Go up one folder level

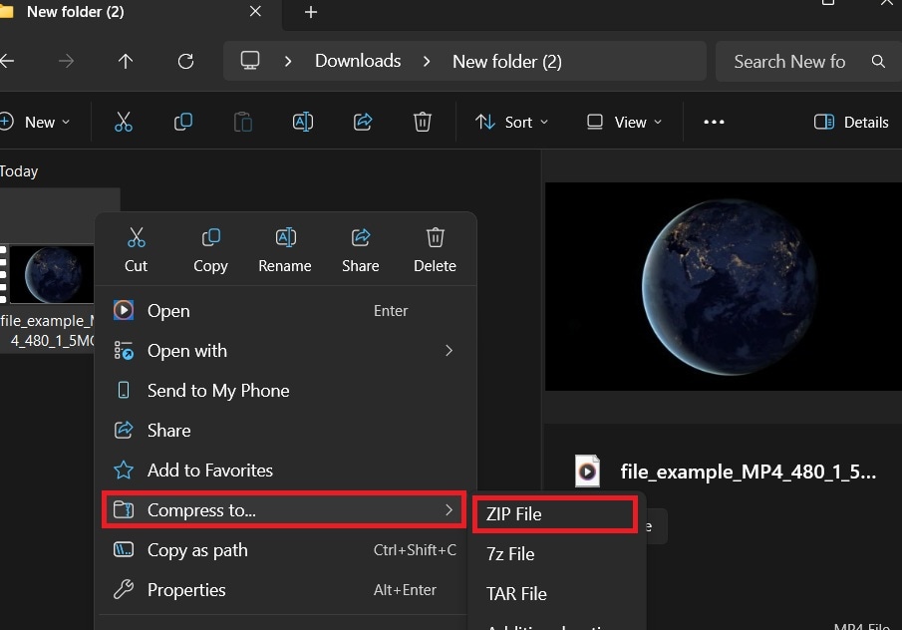click(126, 61)
